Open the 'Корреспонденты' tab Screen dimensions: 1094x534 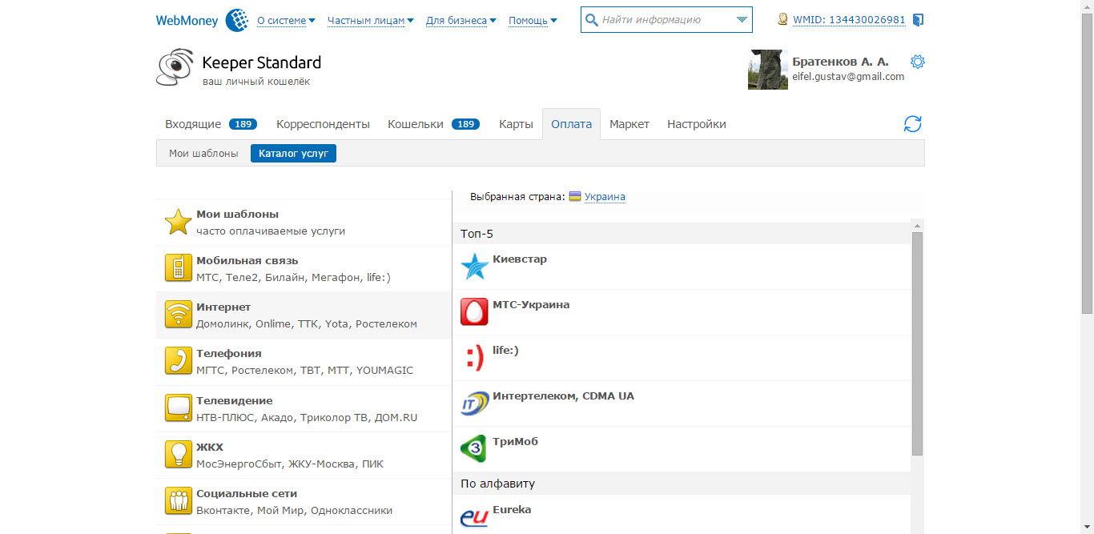pyautogui.click(x=323, y=124)
